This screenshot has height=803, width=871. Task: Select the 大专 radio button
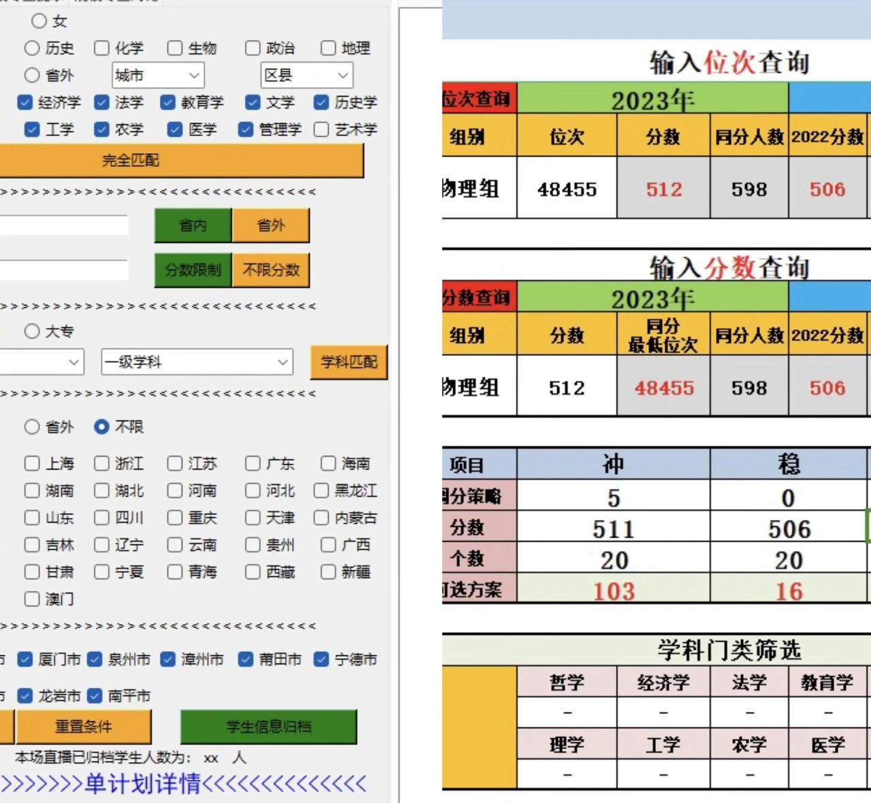coord(32,331)
